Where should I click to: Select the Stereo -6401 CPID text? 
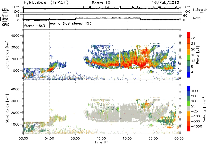(35, 26)
